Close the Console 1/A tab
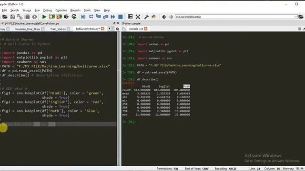305x171 pixels. coord(146,28)
